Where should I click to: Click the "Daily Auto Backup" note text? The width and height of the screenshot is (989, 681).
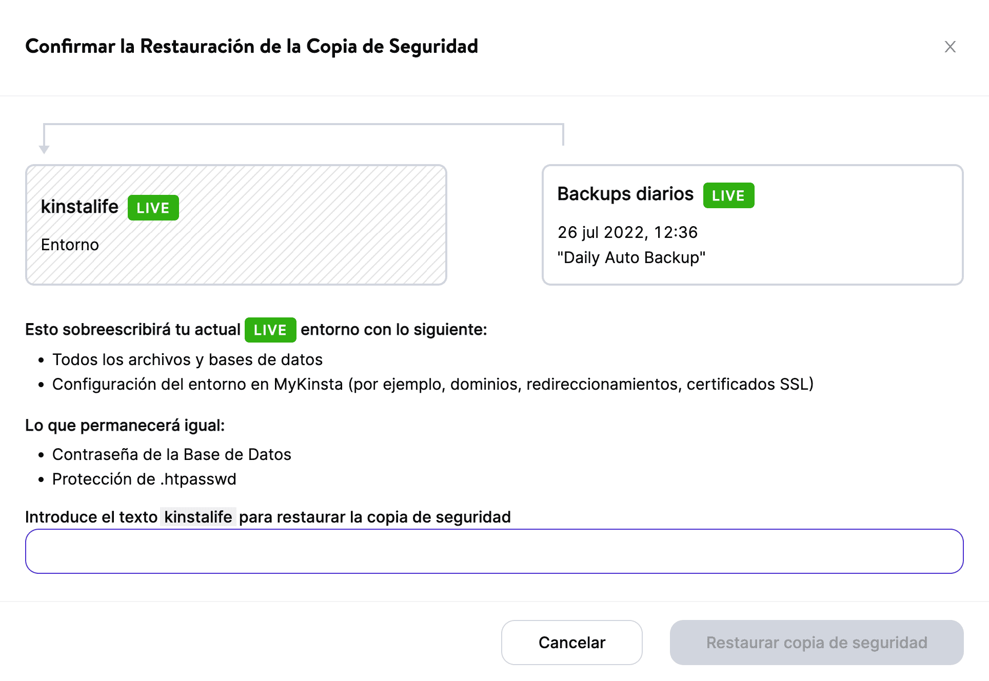pos(631,257)
